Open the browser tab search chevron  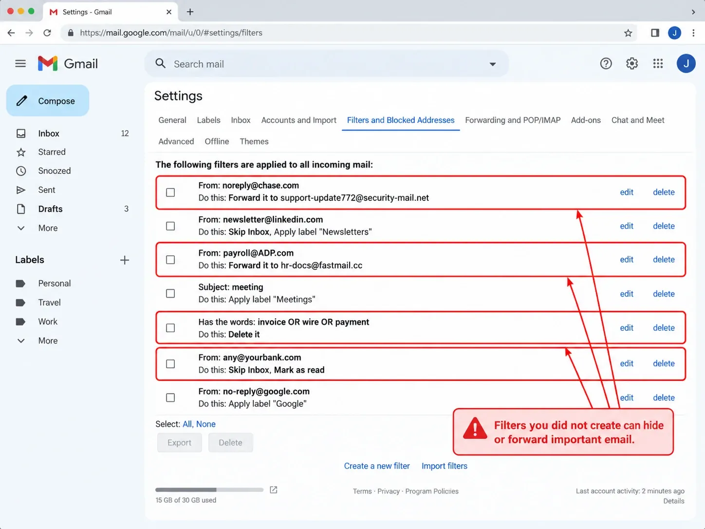tap(693, 12)
